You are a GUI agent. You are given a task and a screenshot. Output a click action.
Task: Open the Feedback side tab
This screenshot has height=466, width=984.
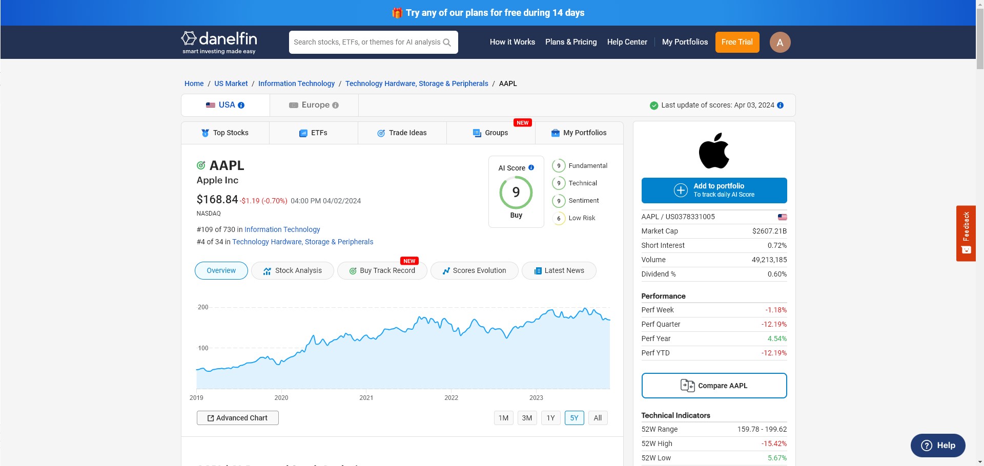coord(966,234)
